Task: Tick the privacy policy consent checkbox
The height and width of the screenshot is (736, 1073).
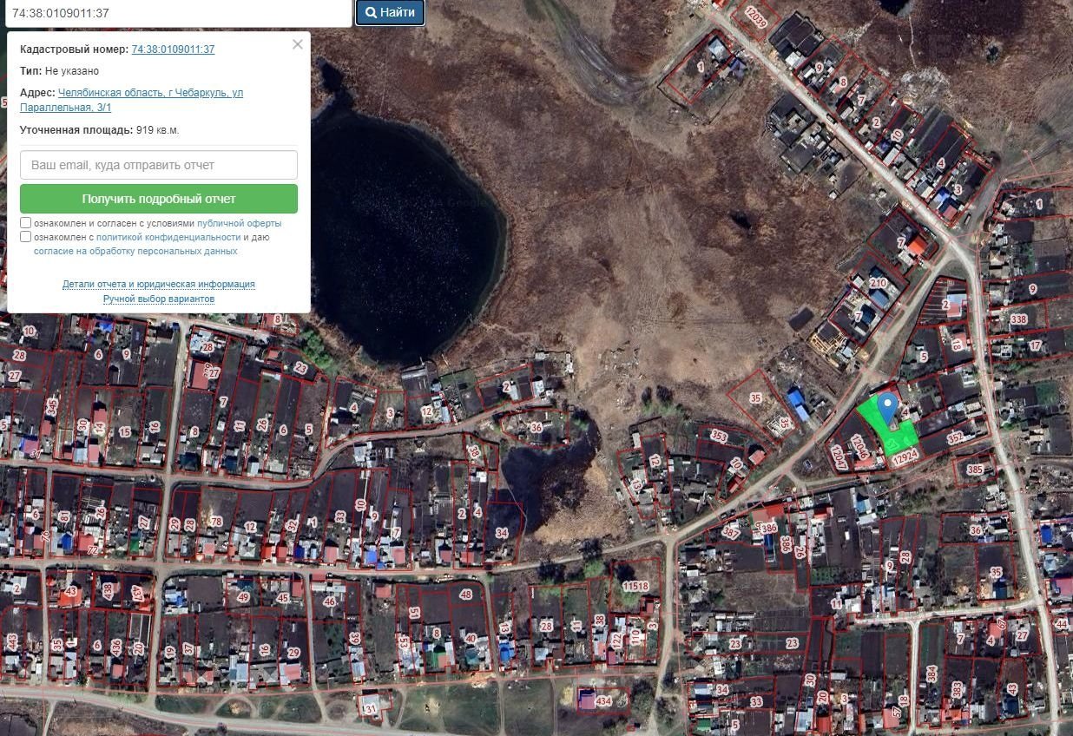Action: click(26, 237)
